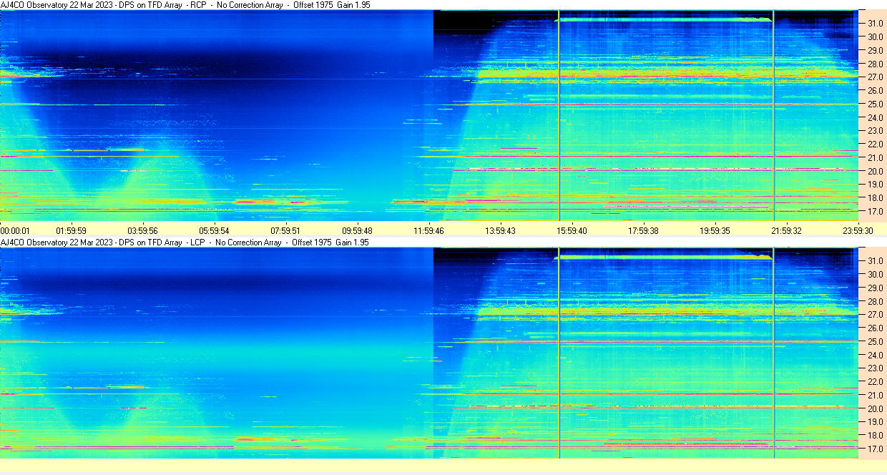The width and height of the screenshot is (887, 475).
Task: Click the 03:59:56 time axis label
Action: pyautogui.click(x=143, y=230)
